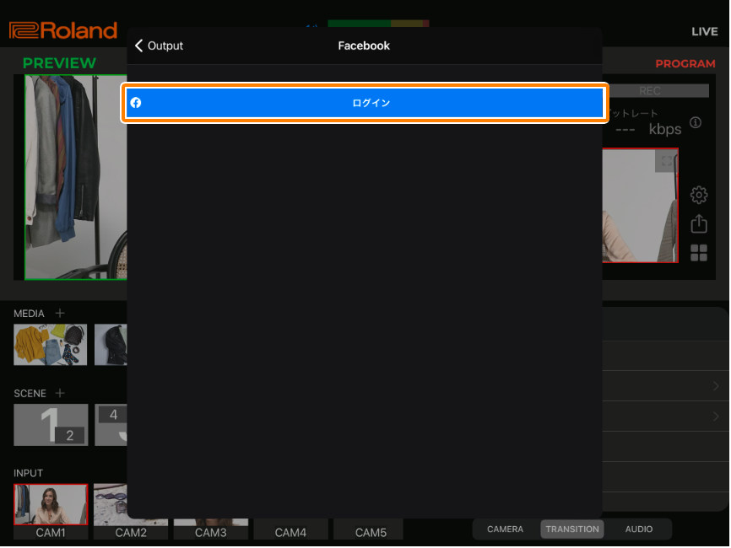Open the four-square grid layout icon
The image size is (731, 548).
click(698, 253)
